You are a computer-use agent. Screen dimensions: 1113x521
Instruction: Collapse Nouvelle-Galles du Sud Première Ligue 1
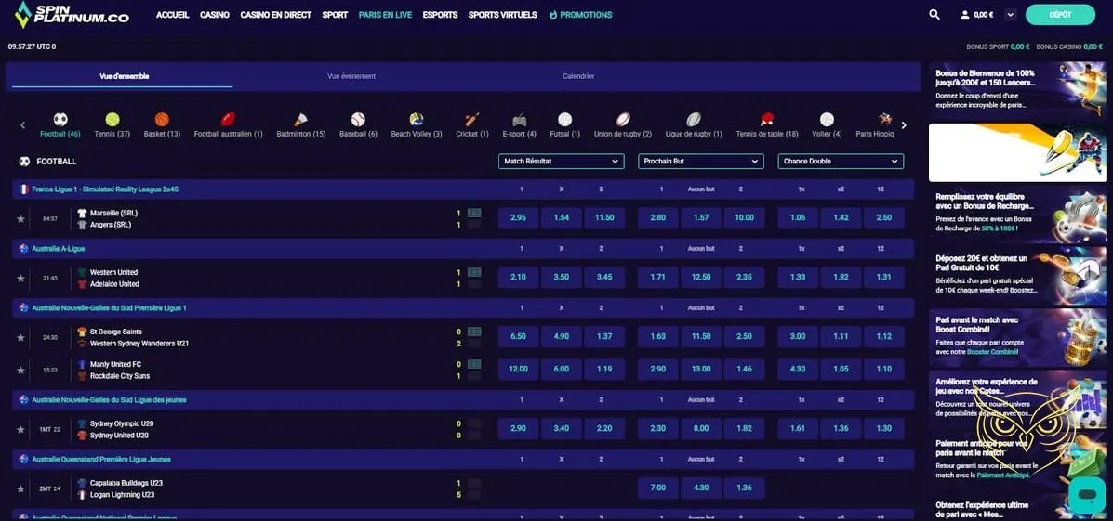tap(463, 307)
